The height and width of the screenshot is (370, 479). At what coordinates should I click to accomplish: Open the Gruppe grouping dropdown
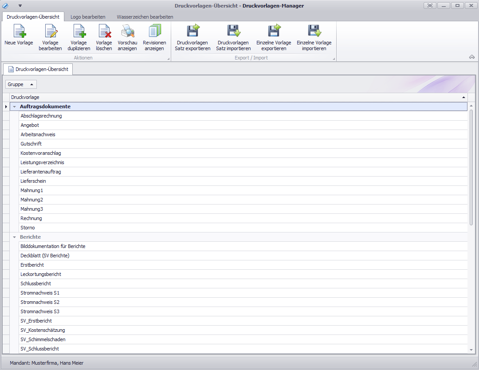point(21,84)
